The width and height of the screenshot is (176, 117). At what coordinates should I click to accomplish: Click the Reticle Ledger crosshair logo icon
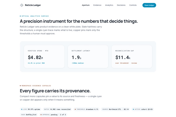pyautogui.click(x=22, y=5)
